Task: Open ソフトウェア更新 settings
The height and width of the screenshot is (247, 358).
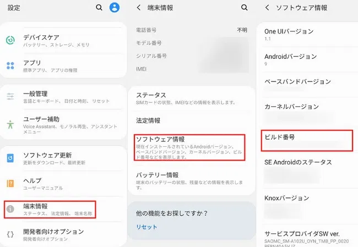Action: 63,158
